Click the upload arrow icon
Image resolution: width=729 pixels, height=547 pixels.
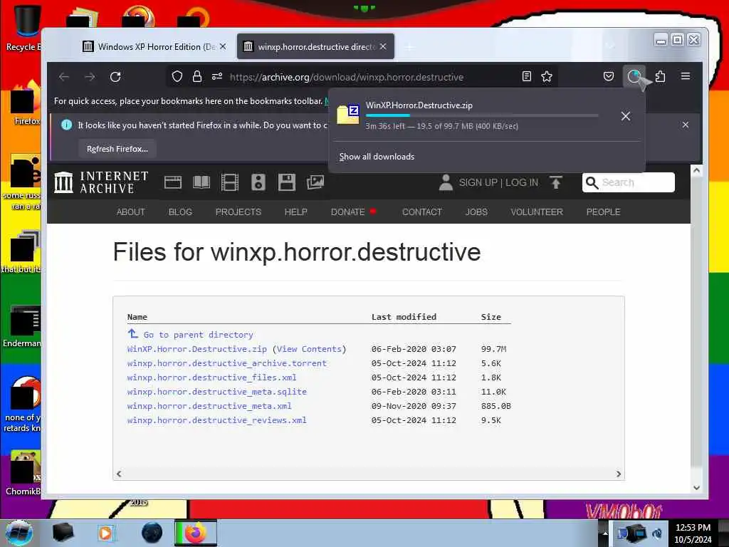[555, 182]
